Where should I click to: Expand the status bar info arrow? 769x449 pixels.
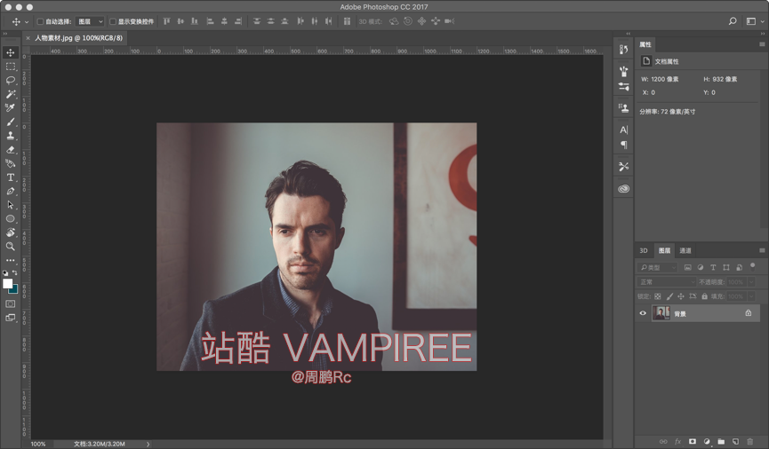point(148,444)
